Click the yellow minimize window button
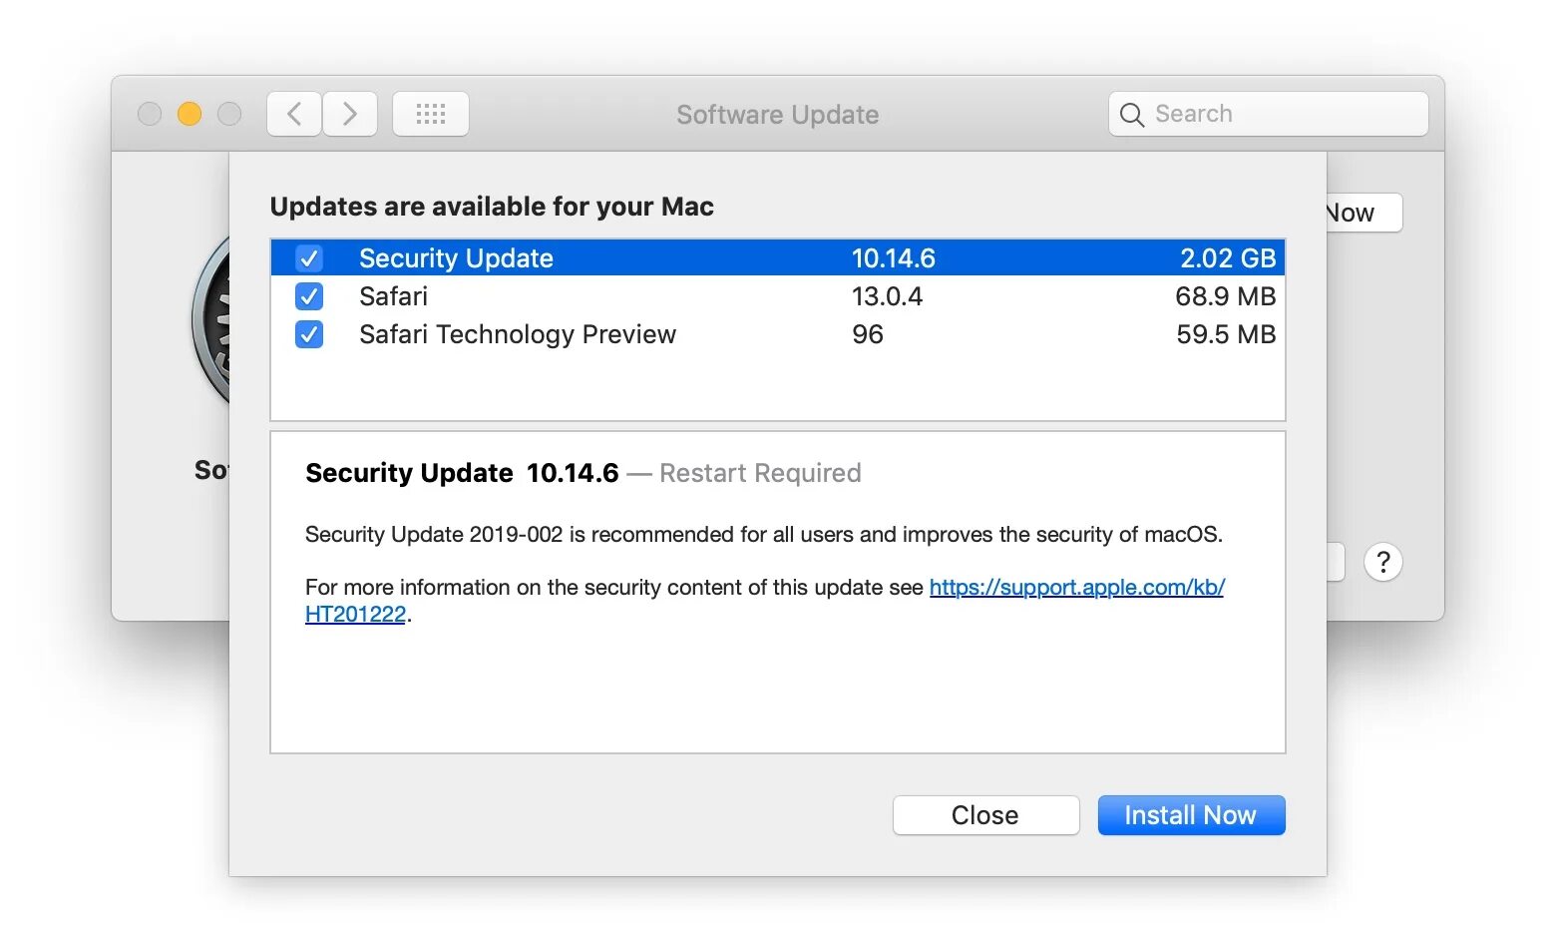The width and height of the screenshot is (1556, 930). tap(190, 114)
